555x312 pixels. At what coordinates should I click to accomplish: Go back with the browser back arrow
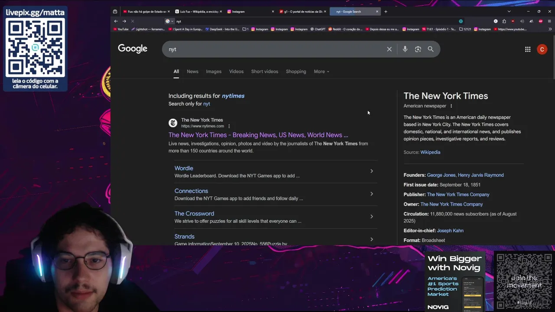coord(116,21)
